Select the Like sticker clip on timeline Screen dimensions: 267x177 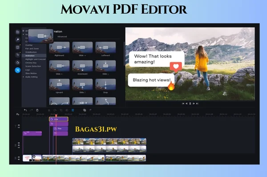click(x=59, y=119)
